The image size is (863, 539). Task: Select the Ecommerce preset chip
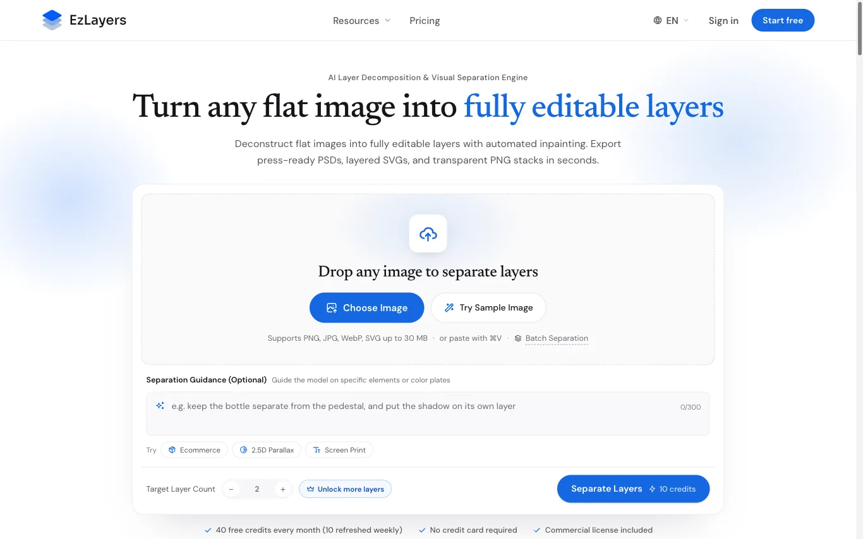[x=194, y=450]
